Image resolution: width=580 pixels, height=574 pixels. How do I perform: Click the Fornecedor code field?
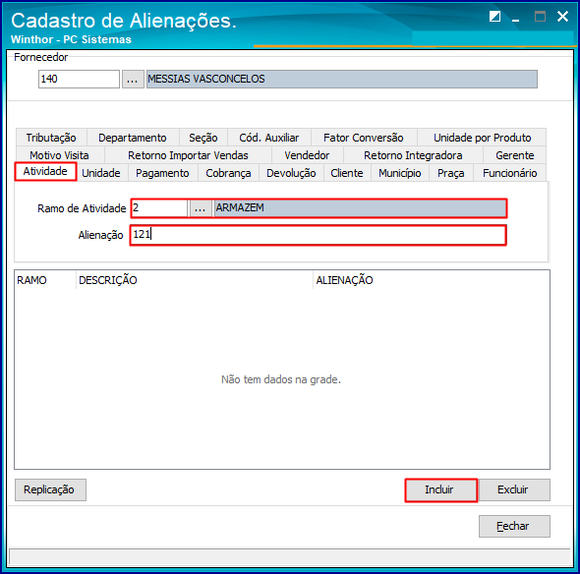(x=79, y=80)
